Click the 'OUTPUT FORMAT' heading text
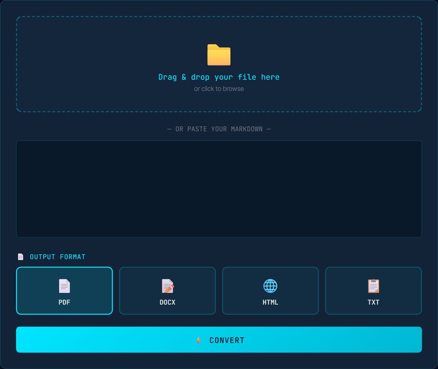The height and width of the screenshot is (369, 438). pyautogui.click(x=57, y=257)
